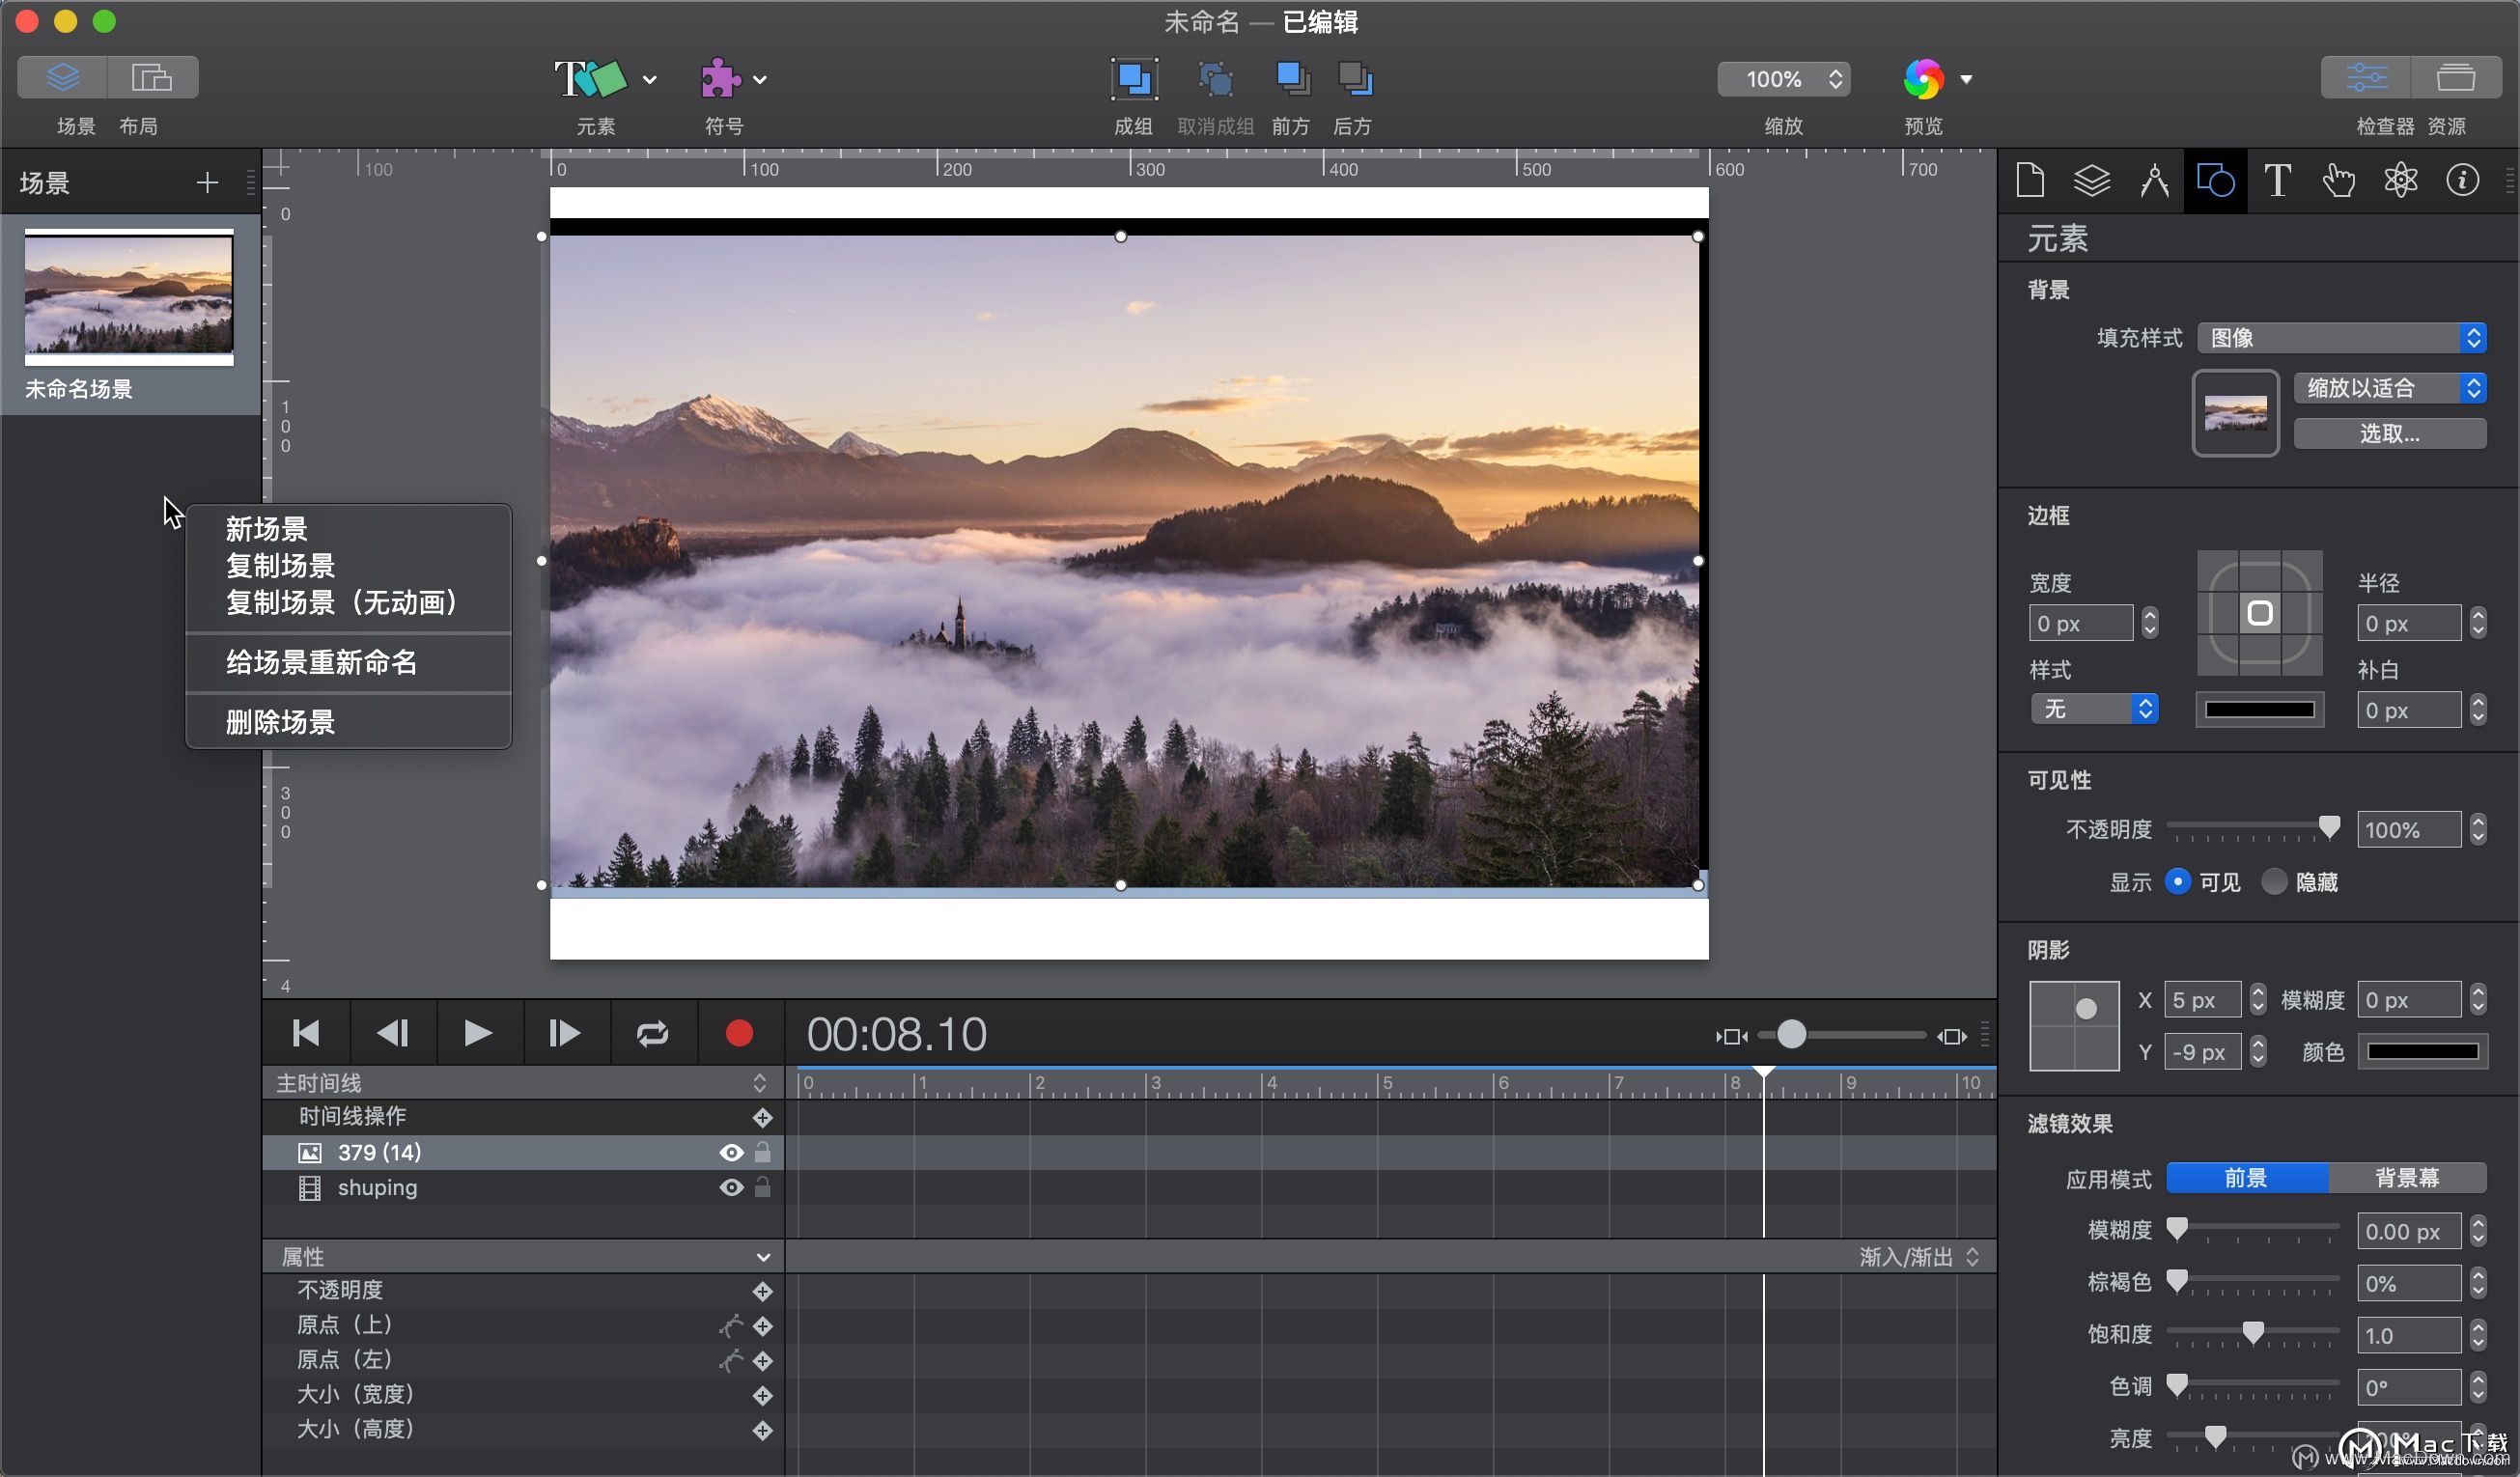The width and height of the screenshot is (2520, 1477).
Task: Open the 元素 (Elements) insert tool
Action: [x=590, y=78]
